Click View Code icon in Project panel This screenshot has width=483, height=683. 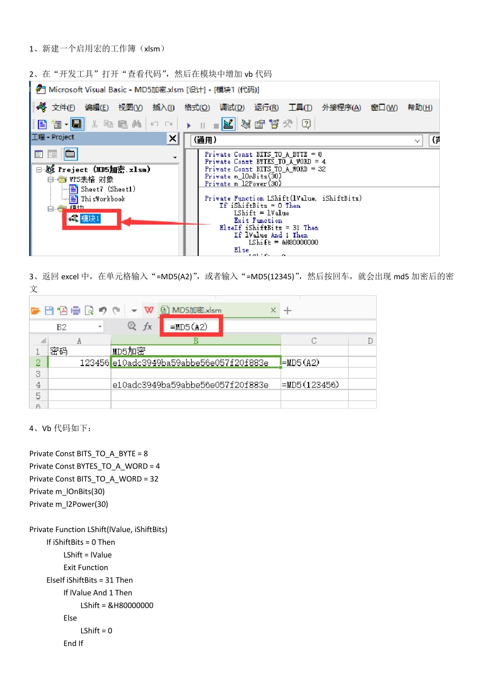pos(39,154)
